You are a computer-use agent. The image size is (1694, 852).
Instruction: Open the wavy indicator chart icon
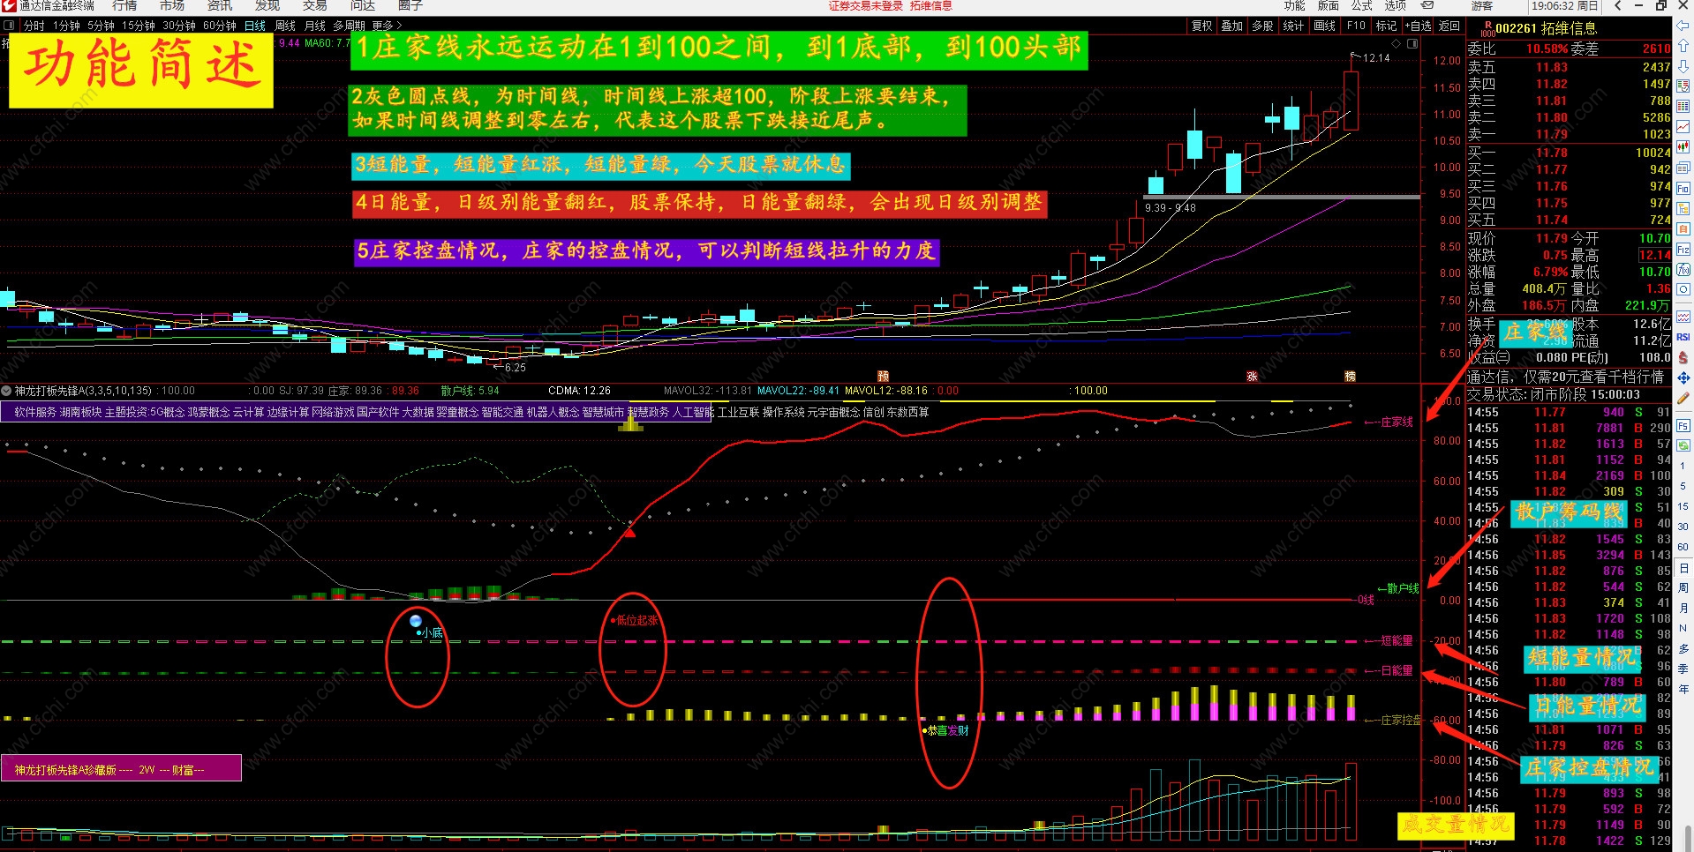coord(1683,317)
